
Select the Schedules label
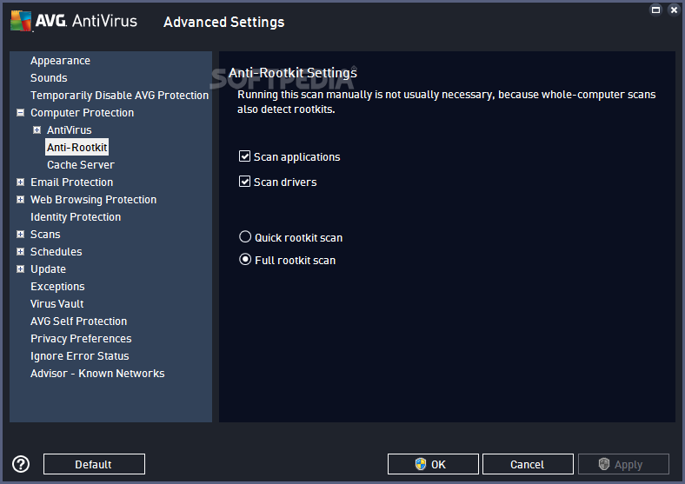(57, 252)
